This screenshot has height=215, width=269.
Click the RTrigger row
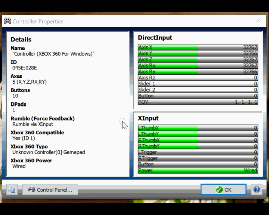[198, 158]
